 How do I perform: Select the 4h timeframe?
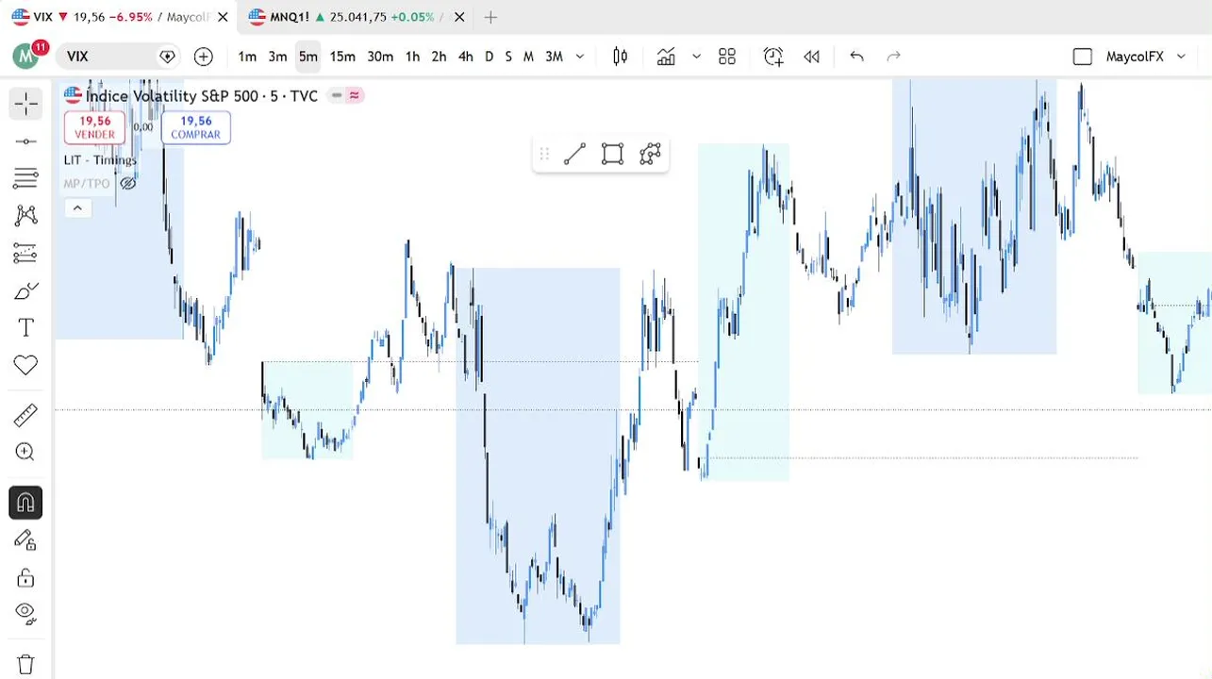pos(465,57)
